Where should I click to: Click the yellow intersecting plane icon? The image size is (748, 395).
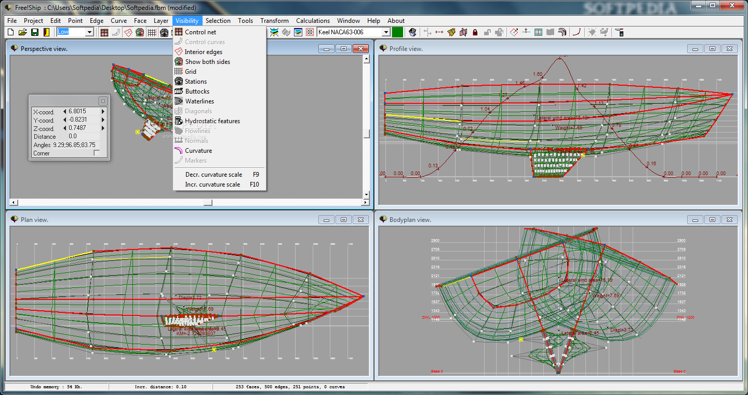tap(451, 32)
